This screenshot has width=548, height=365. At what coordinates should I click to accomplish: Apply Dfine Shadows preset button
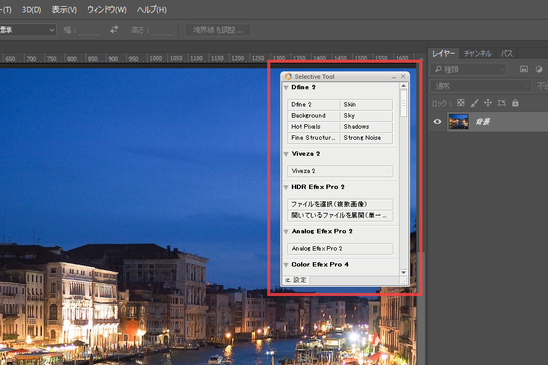pos(366,127)
